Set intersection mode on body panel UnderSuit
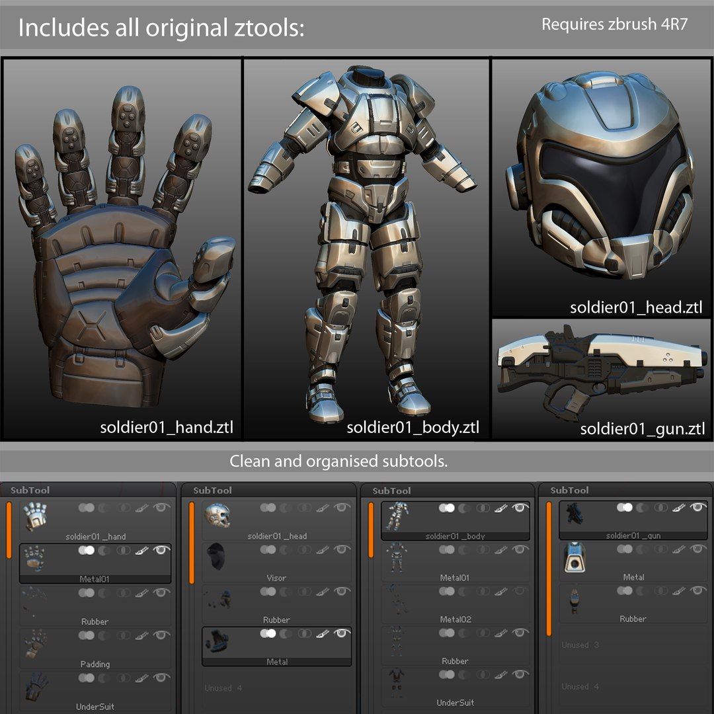Viewport: 714px width, 714px height. 483,675
